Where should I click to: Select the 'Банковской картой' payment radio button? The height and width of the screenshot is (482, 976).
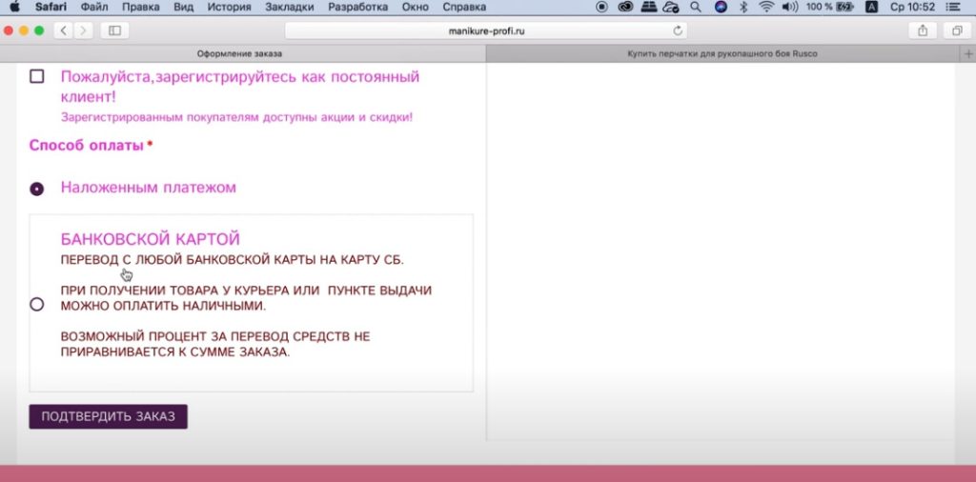tap(37, 305)
